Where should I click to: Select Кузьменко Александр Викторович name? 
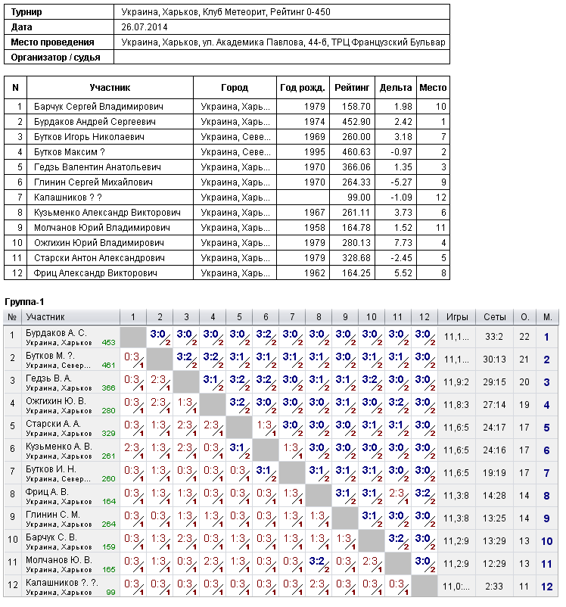click(107, 212)
